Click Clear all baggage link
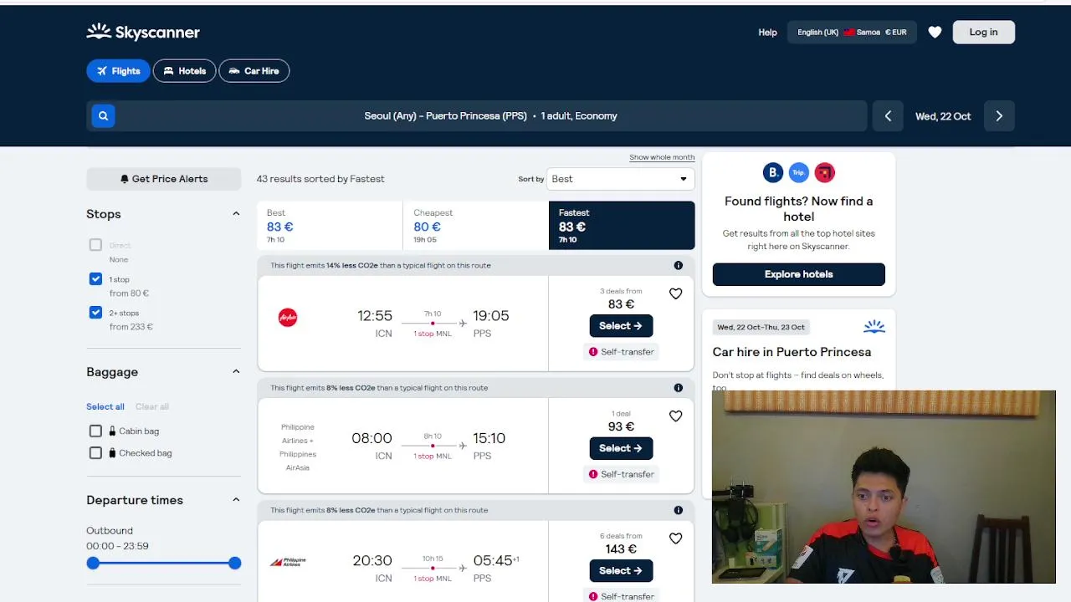This screenshot has height=602, width=1071. coord(152,406)
